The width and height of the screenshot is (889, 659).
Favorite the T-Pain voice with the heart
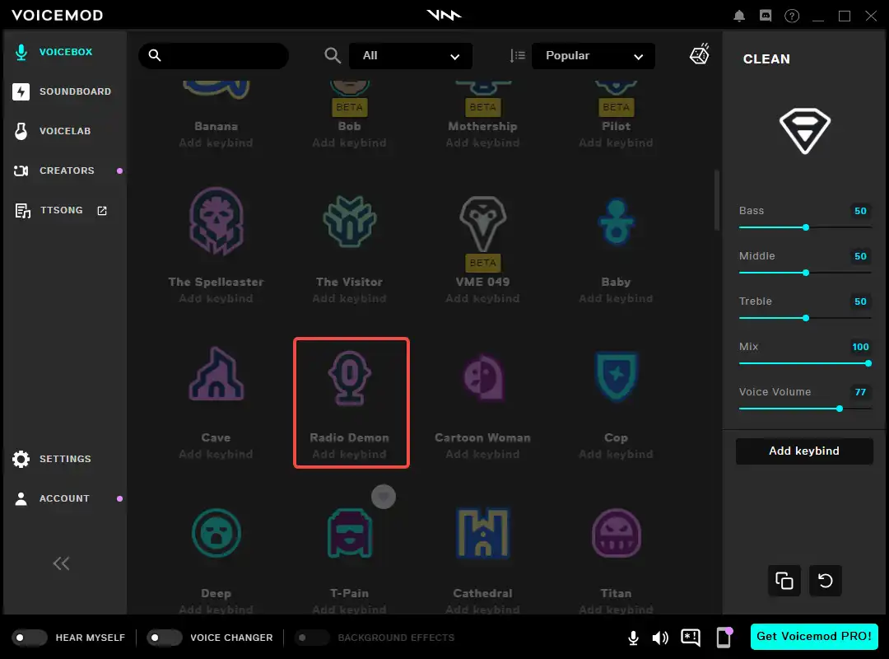(384, 498)
